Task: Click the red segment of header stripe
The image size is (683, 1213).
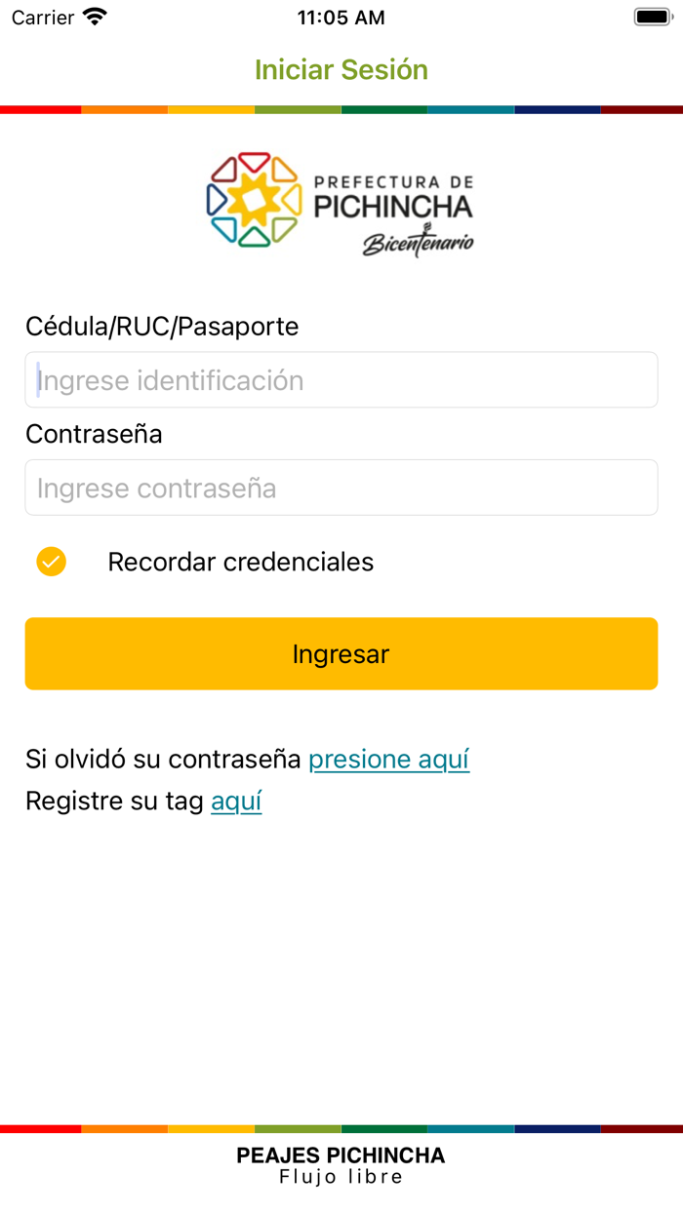Action: (x=40, y=110)
